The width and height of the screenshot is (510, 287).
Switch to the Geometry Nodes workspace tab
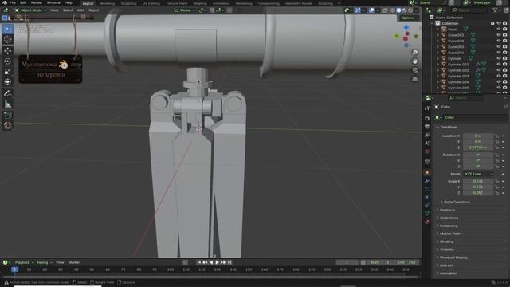tap(299, 3)
